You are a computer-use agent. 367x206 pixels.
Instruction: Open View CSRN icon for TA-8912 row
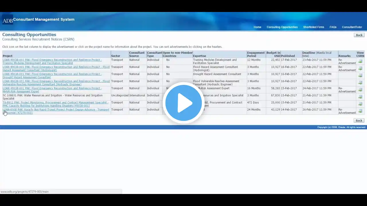(360, 104)
